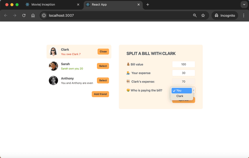Screen dimensions: 249x158
Task: Click the Bill value input field
Action: [x=183, y=64]
